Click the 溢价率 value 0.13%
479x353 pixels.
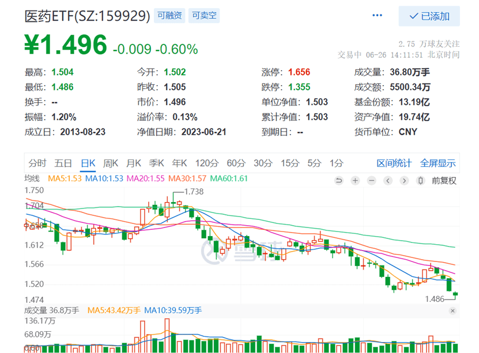tap(185, 117)
